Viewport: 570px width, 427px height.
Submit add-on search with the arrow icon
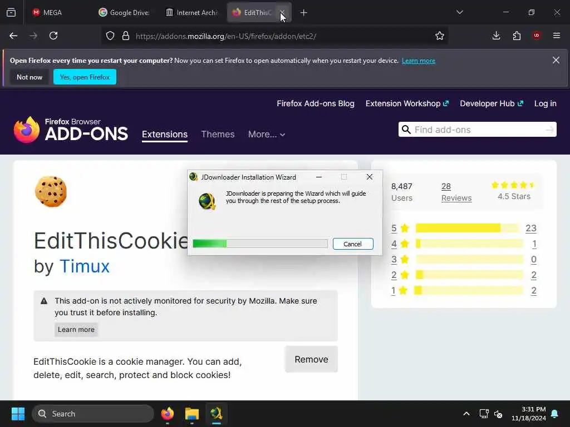tap(550, 130)
